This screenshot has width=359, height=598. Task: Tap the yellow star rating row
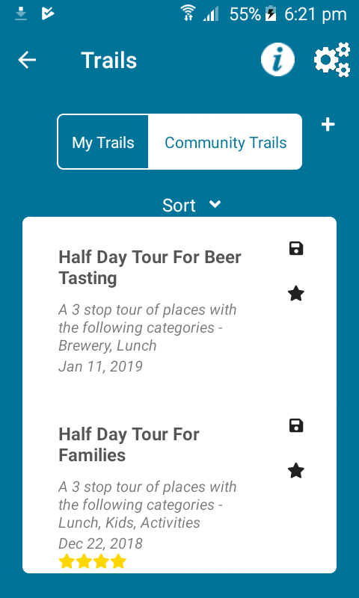click(x=92, y=561)
